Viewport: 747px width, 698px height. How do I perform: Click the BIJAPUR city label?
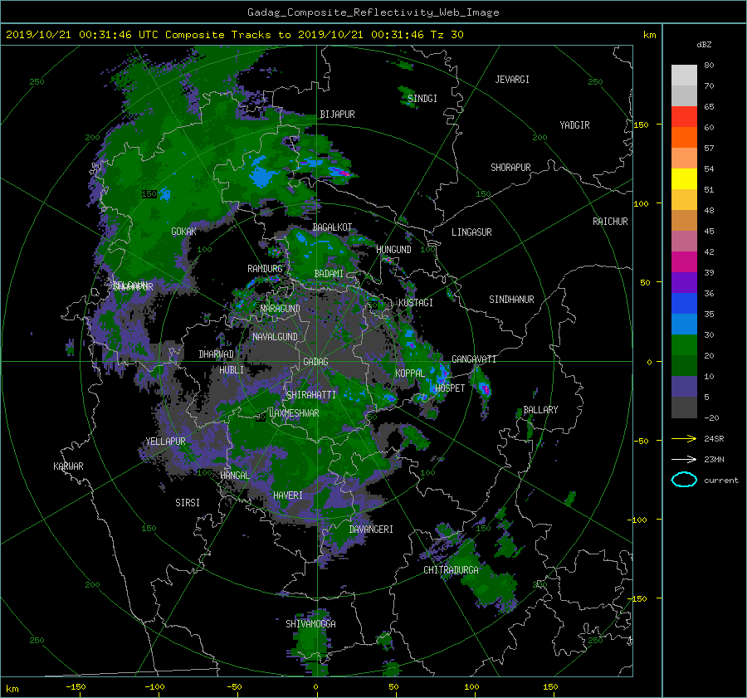coord(337,115)
